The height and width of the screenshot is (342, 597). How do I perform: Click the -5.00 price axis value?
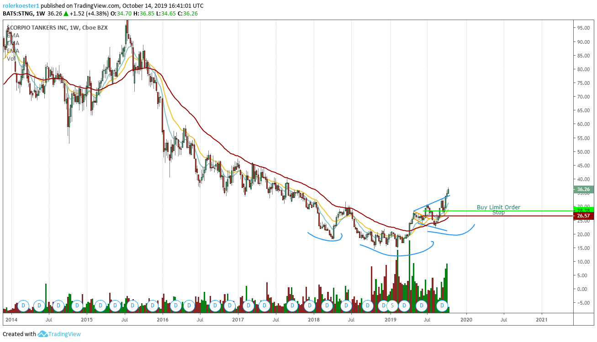(583, 303)
